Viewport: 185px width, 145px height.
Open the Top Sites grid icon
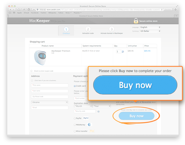14,13
